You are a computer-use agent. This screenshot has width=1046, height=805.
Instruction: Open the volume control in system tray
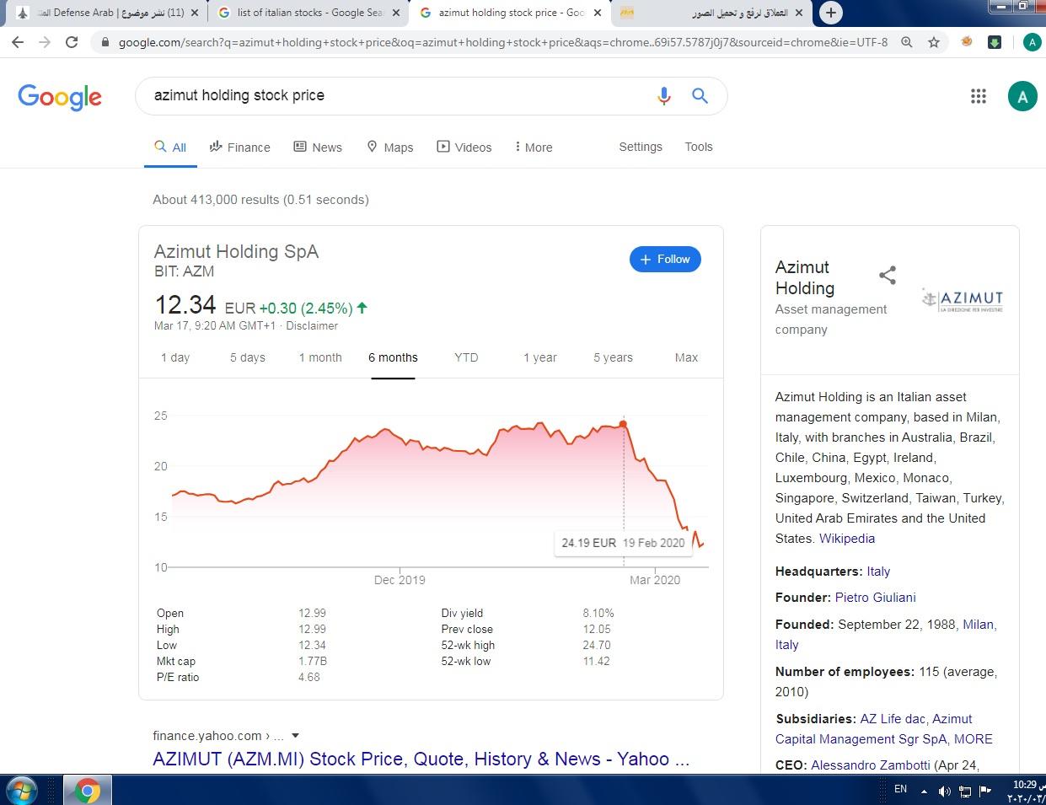pos(945,791)
